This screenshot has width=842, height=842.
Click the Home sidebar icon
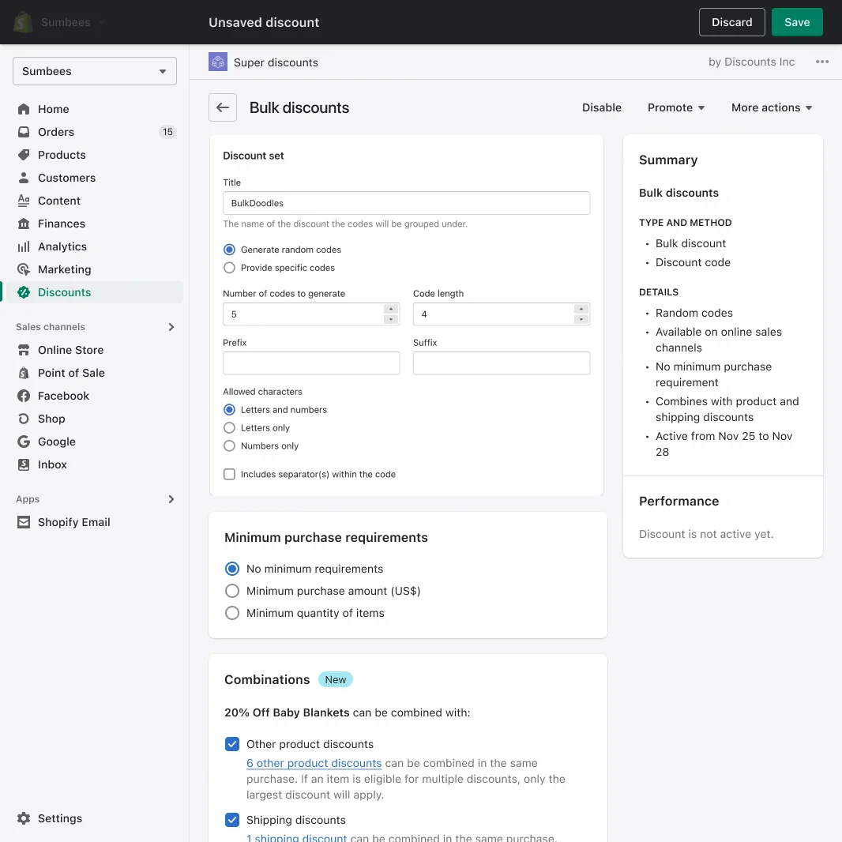click(24, 109)
